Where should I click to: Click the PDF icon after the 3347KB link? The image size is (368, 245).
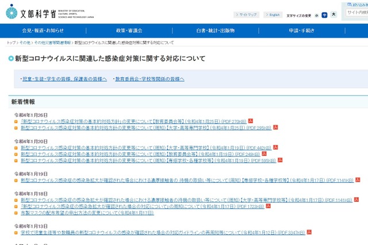coord(309,232)
